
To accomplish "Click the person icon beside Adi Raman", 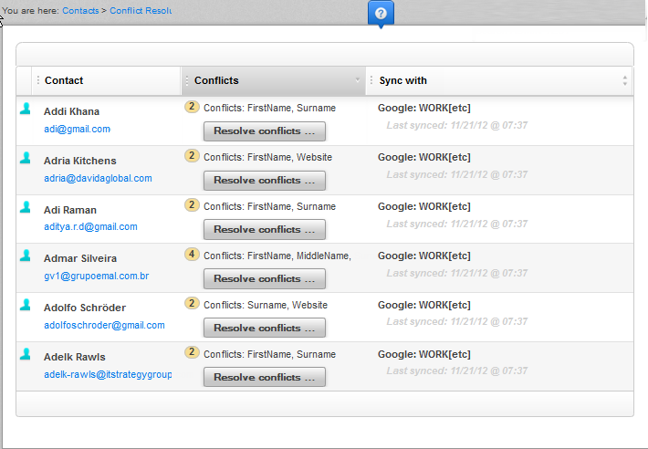I will point(26,208).
